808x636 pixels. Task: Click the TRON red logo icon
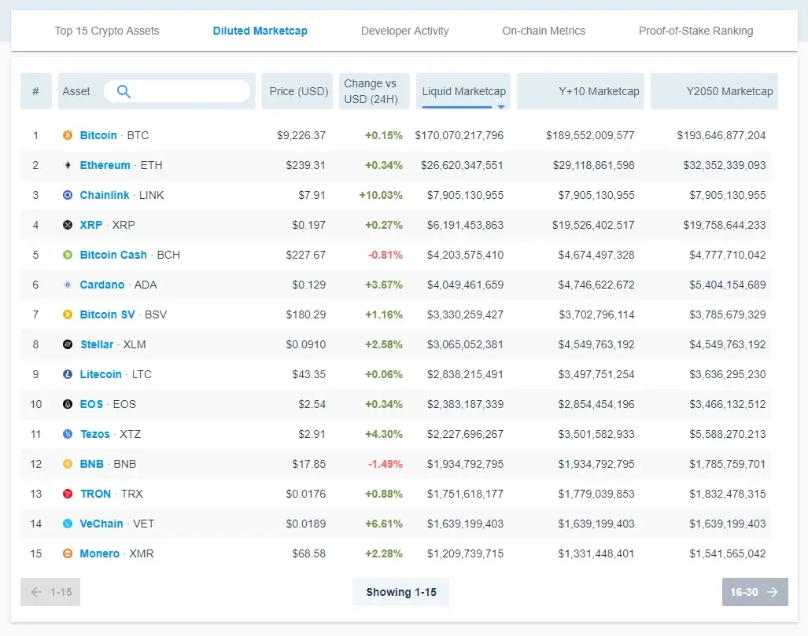point(68,494)
